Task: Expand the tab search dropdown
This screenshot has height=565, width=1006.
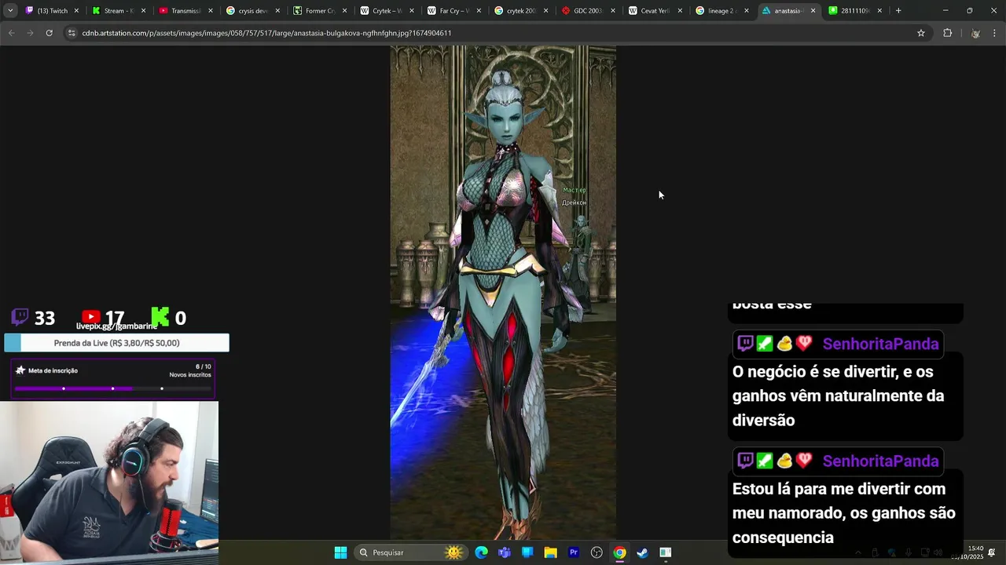Action: 10,11
